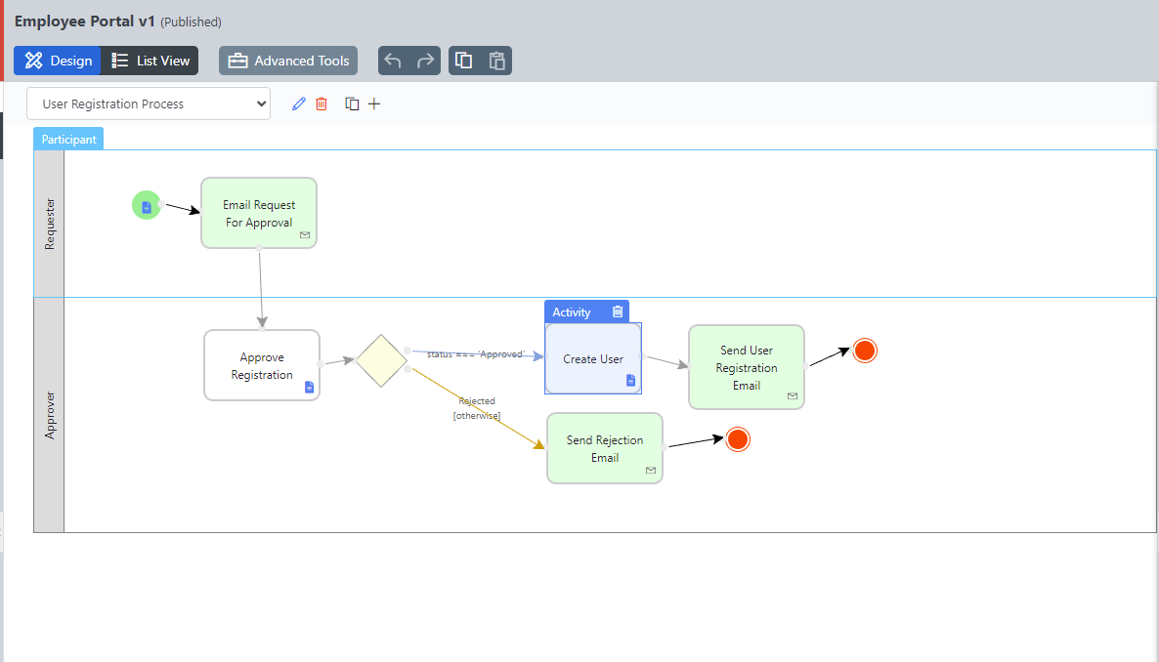Open Advanced Tools

tap(288, 61)
